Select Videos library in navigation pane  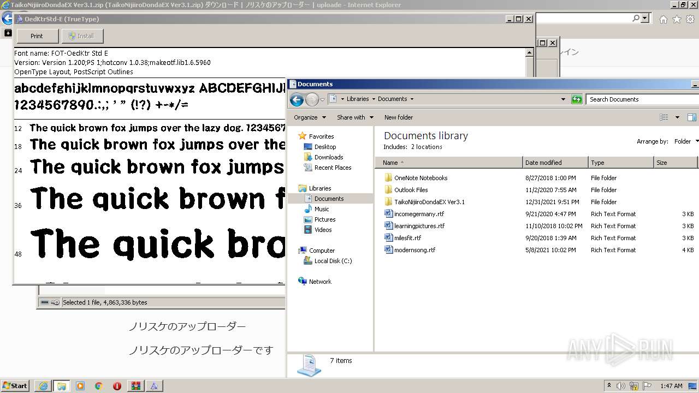[x=323, y=230]
